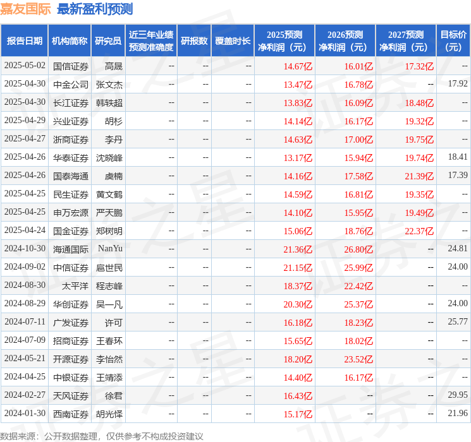The image size is (471, 442).
Task: Click target price 17.39
Action: point(458,176)
